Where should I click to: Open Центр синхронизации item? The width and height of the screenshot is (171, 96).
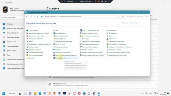tap(34, 55)
